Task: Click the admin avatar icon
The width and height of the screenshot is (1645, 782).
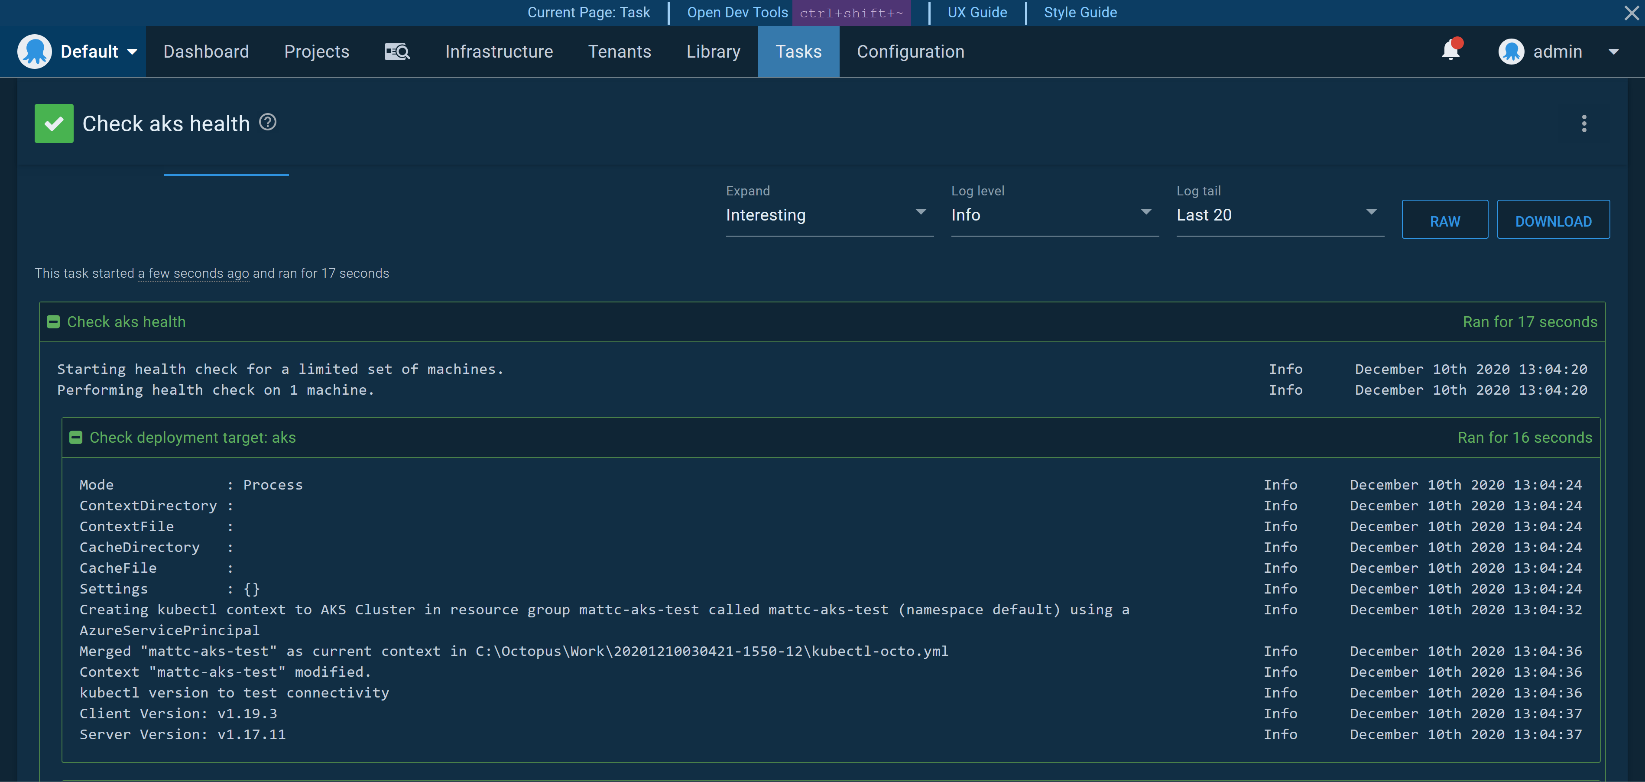Action: (x=1512, y=51)
